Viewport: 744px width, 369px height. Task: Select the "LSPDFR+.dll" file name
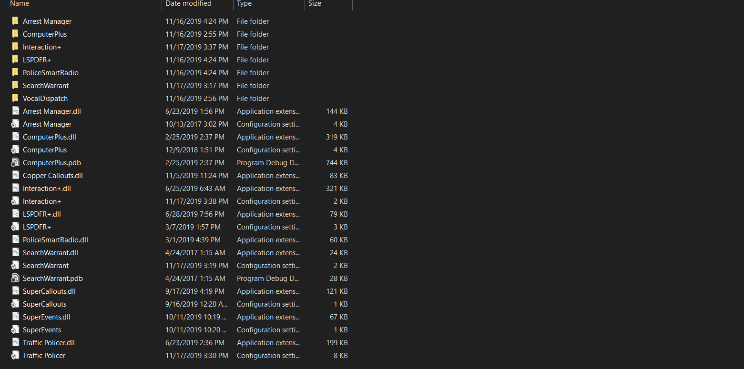coord(42,214)
